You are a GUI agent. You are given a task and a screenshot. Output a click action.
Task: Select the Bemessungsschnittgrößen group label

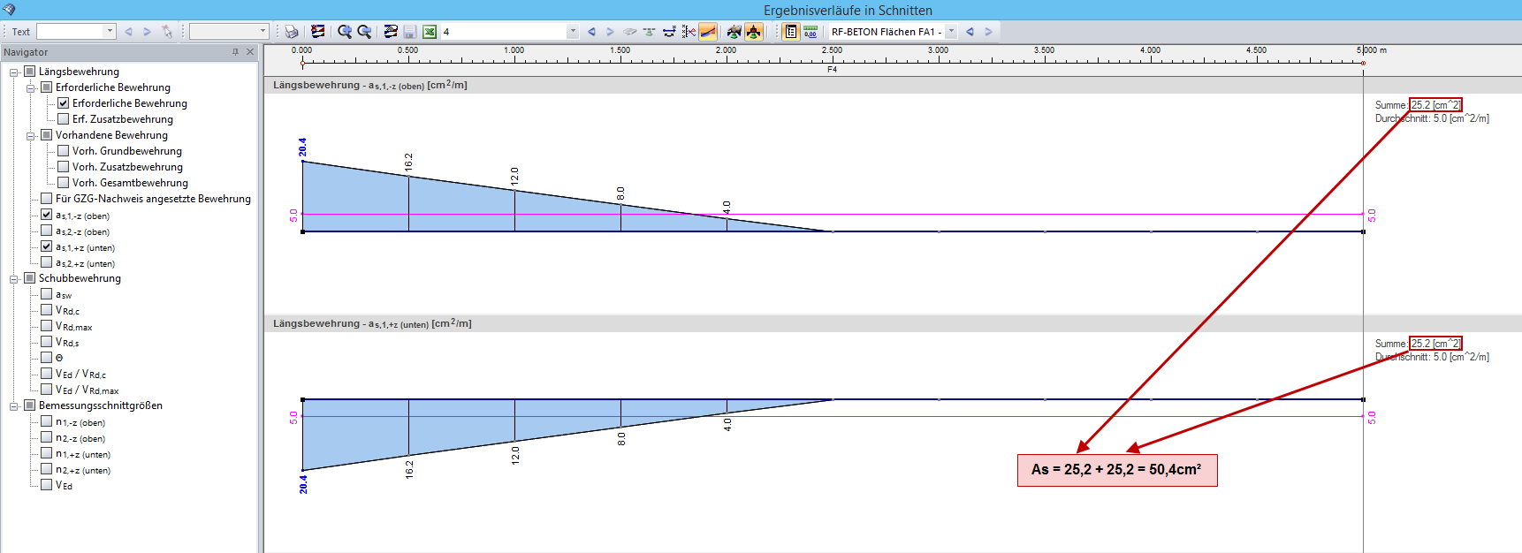coord(100,405)
